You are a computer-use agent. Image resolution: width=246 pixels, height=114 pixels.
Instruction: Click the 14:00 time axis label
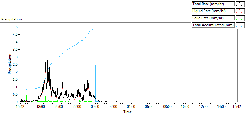(x=221, y=107)
